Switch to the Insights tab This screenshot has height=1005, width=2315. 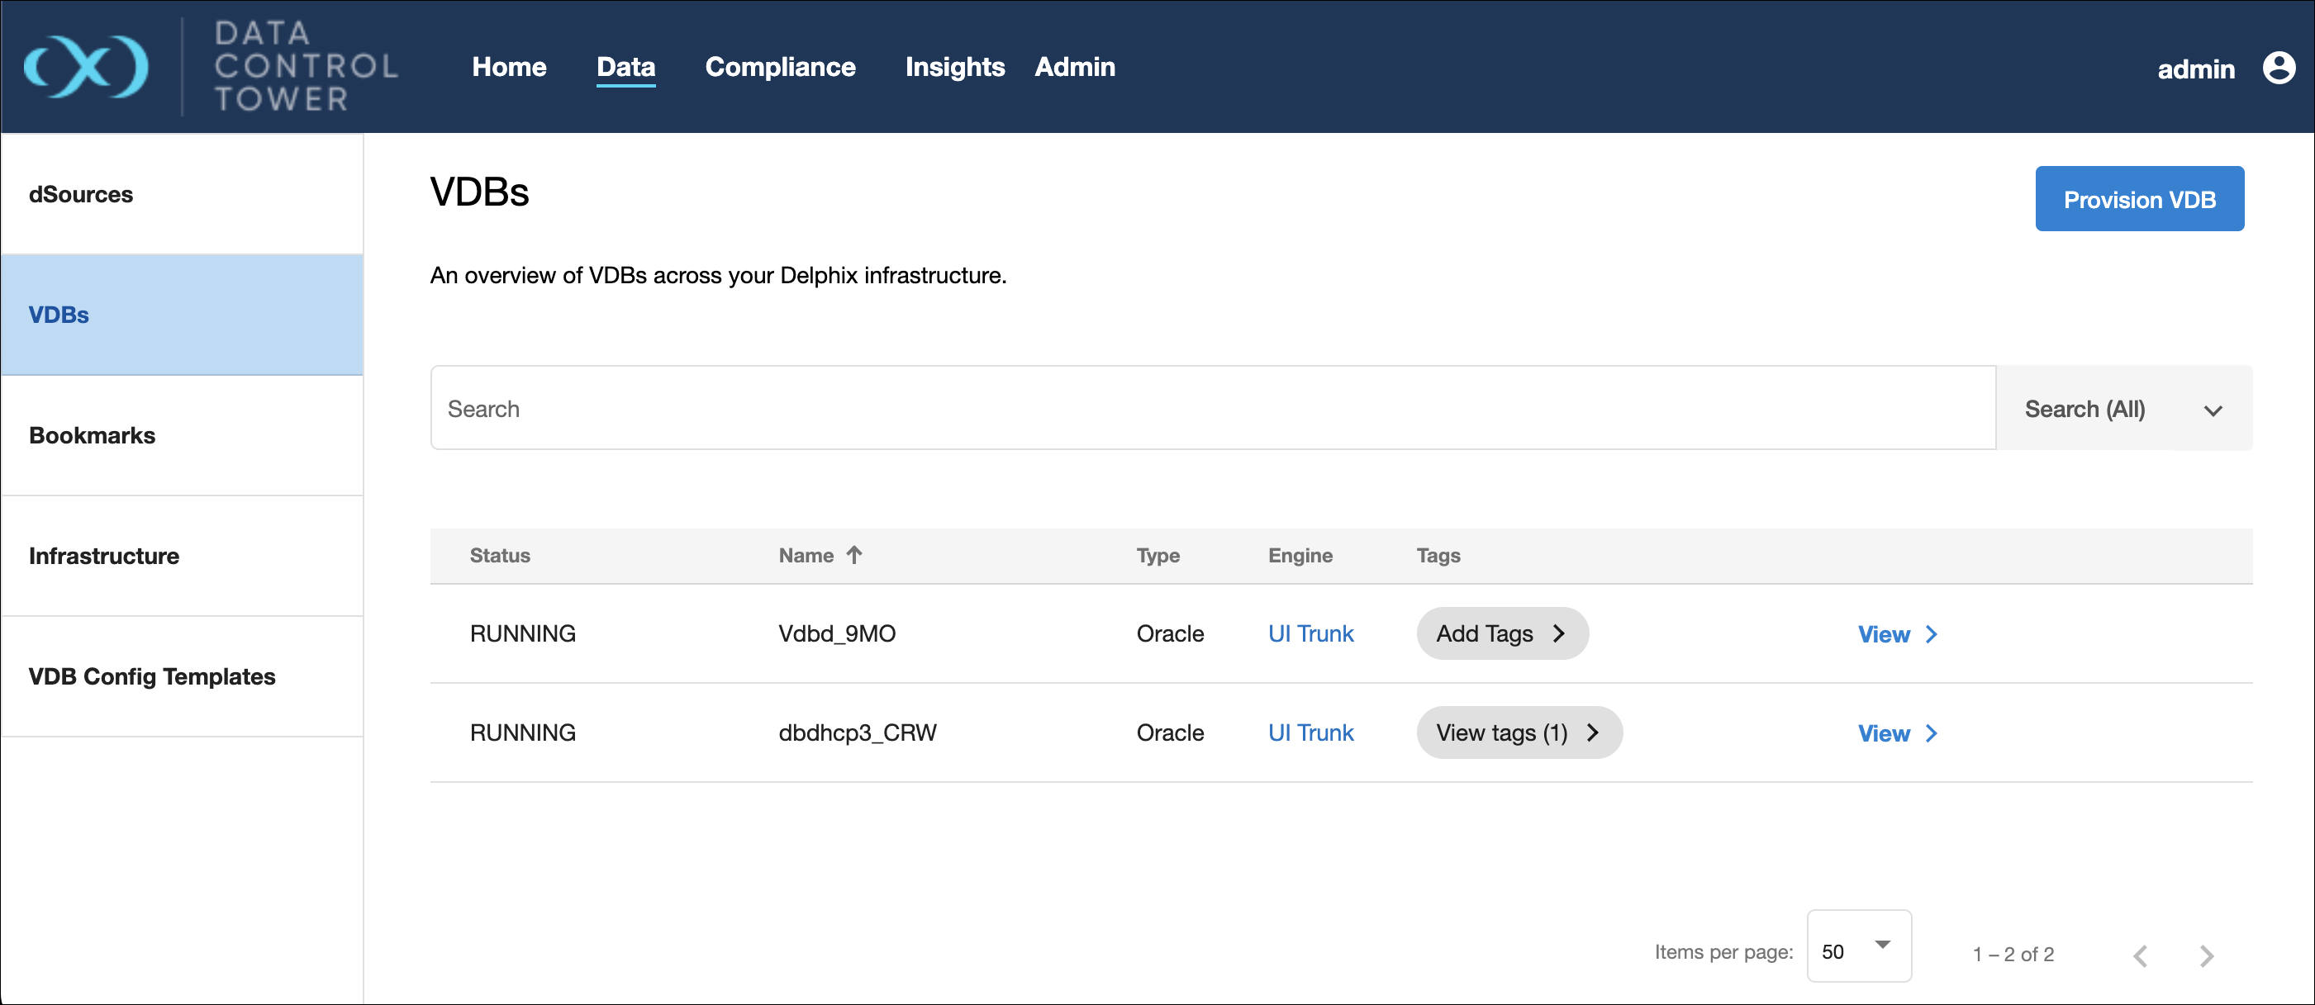(x=954, y=66)
